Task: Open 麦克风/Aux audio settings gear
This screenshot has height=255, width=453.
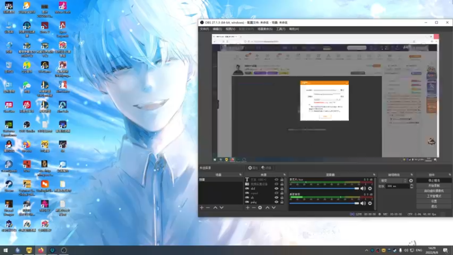Action: point(370,189)
